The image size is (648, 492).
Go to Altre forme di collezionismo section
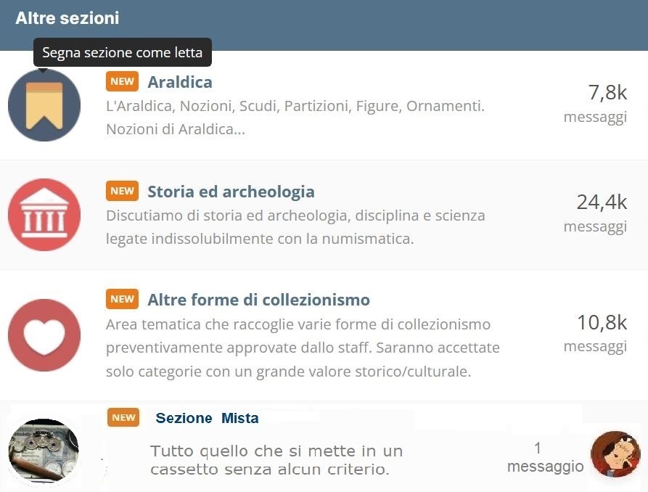point(258,300)
